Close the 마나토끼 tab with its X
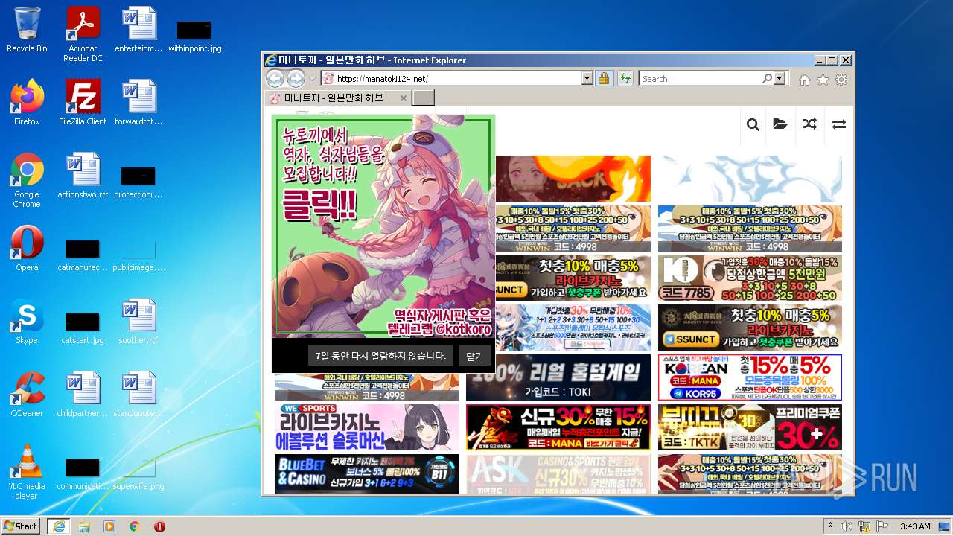 [404, 98]
